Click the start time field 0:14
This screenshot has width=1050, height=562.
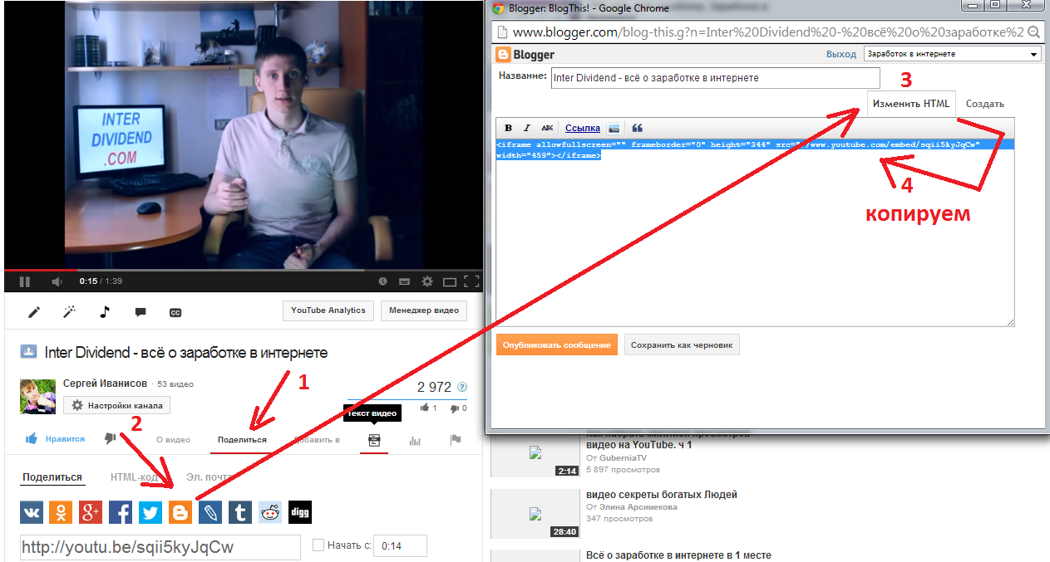coord(401,546)
